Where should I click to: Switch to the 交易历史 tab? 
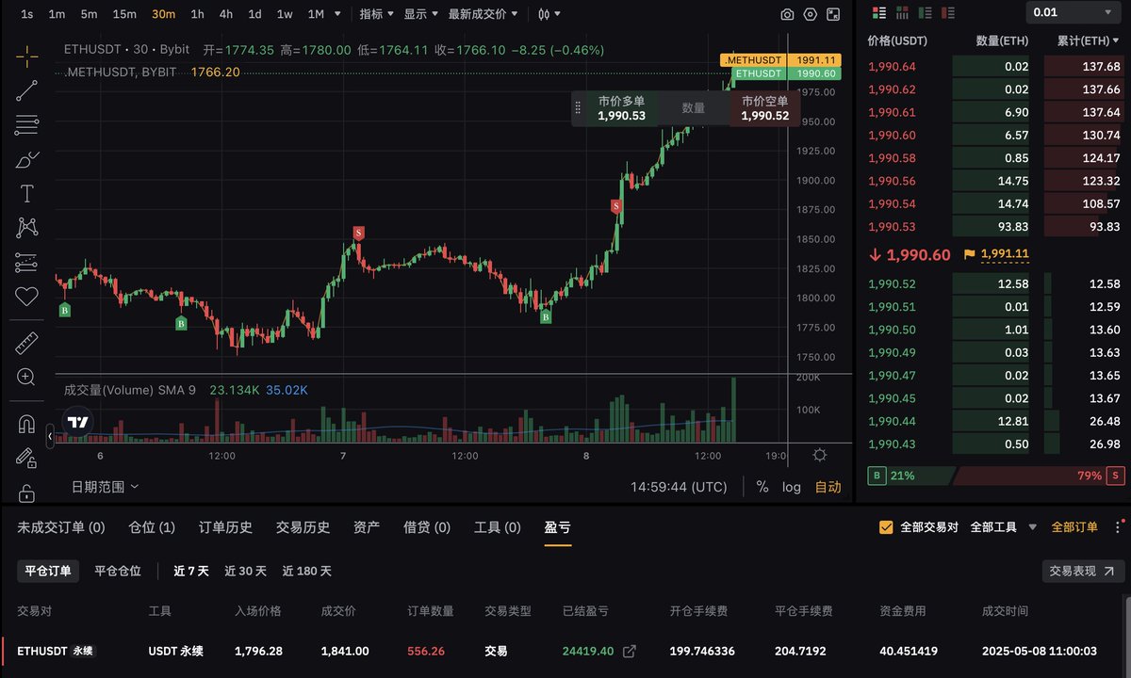[303, 527]
